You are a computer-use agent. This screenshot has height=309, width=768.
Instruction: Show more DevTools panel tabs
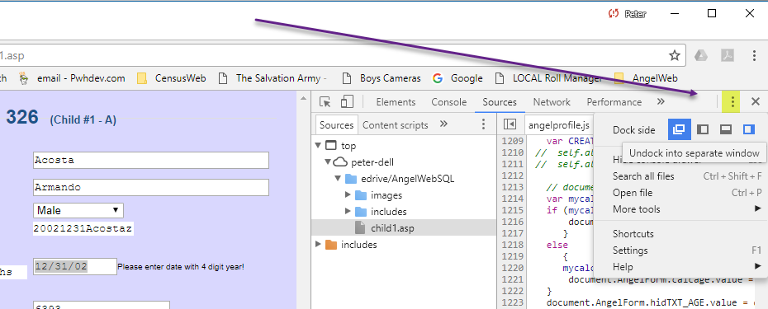click(x=661, y=101)
